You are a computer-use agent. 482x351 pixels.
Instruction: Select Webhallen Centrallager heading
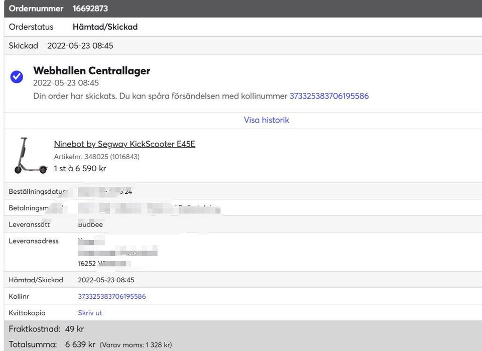click(x=91, y=71)
